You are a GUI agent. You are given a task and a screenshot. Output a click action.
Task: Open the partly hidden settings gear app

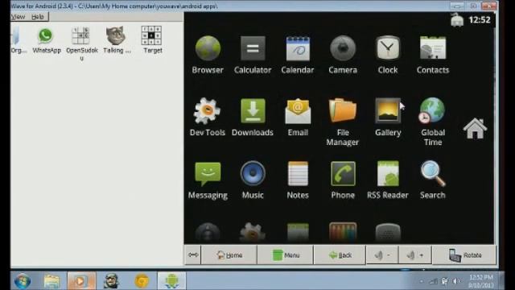[x=252, y=233]
